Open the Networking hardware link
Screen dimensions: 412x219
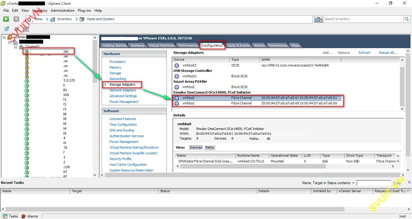(x=118, y=79)
